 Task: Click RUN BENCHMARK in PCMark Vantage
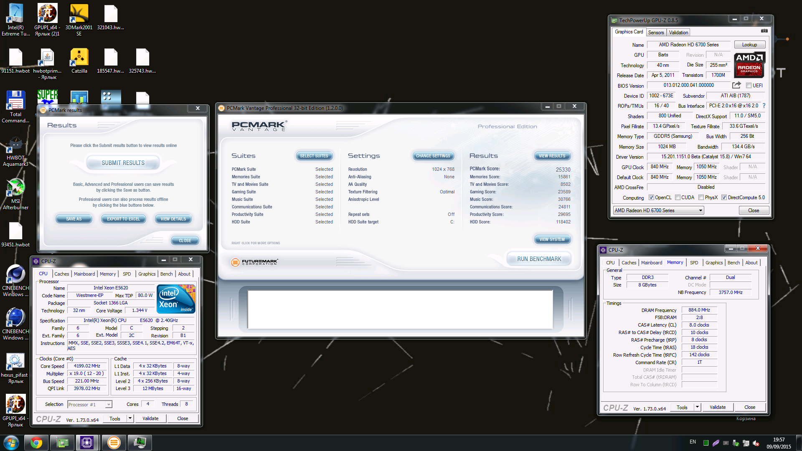click(x=539, y=259)
